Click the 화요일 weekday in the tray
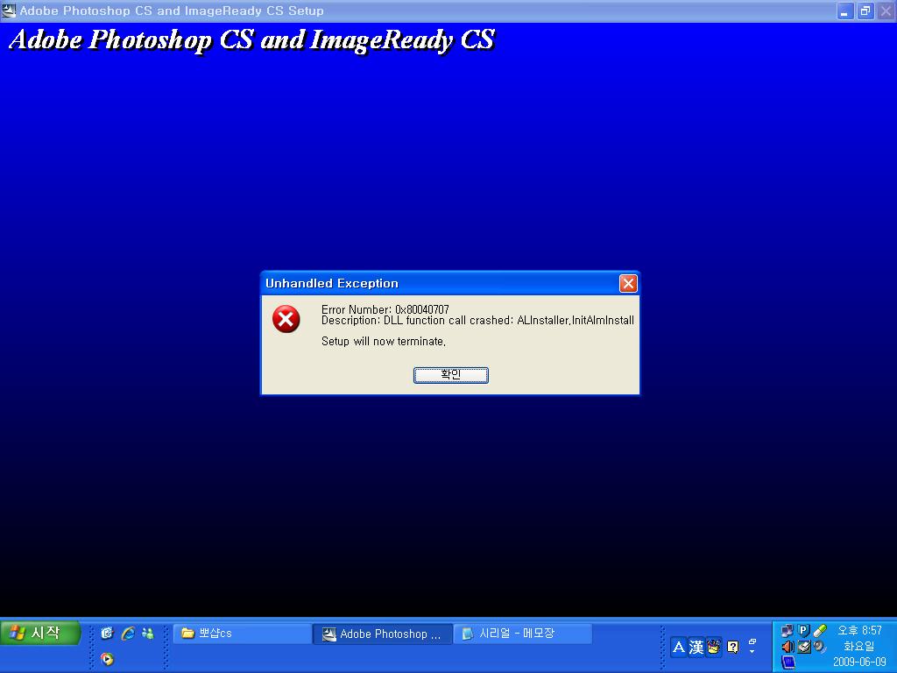 click(859, 647)
